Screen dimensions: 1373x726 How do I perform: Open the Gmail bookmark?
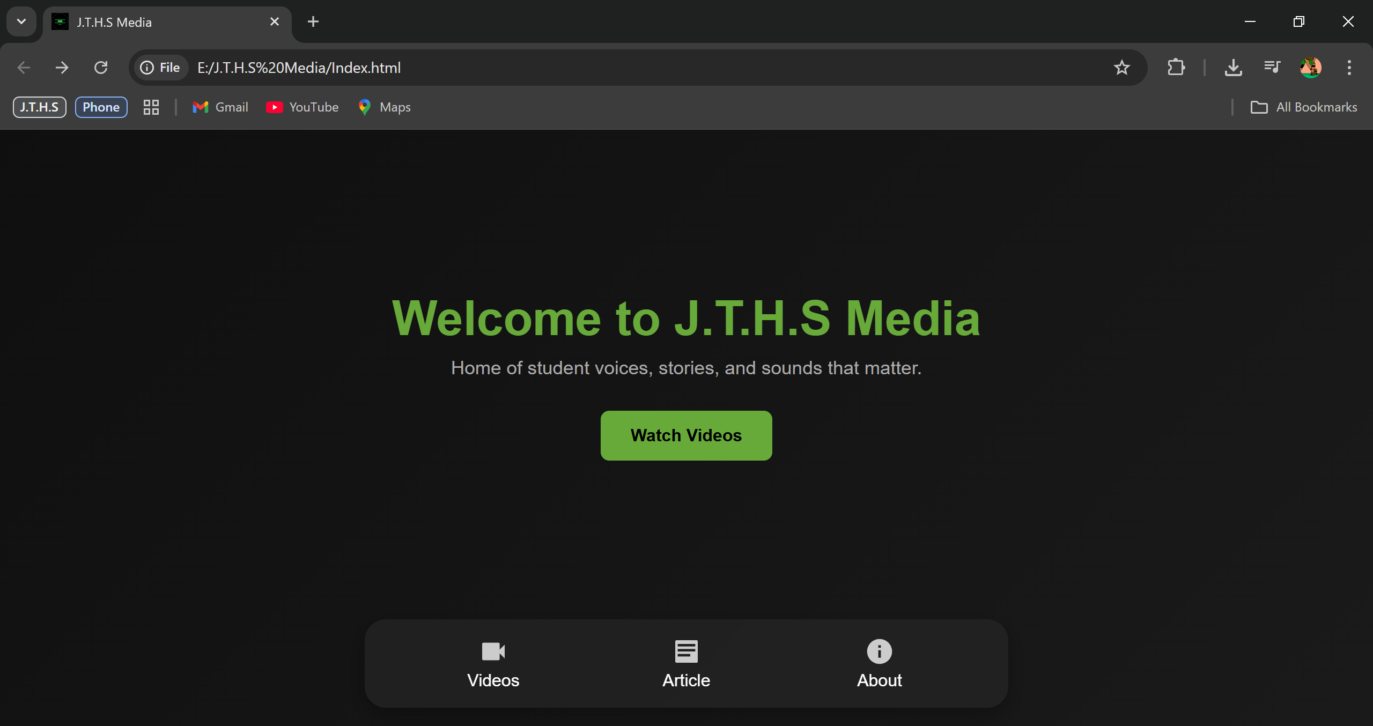220,107
